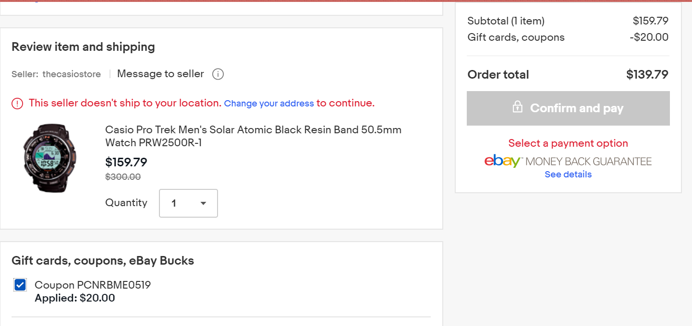Click the lock icon on Confirm and pay
Image resolution: width=692 pixels, height=326 pixels.
tap(517, 107)
